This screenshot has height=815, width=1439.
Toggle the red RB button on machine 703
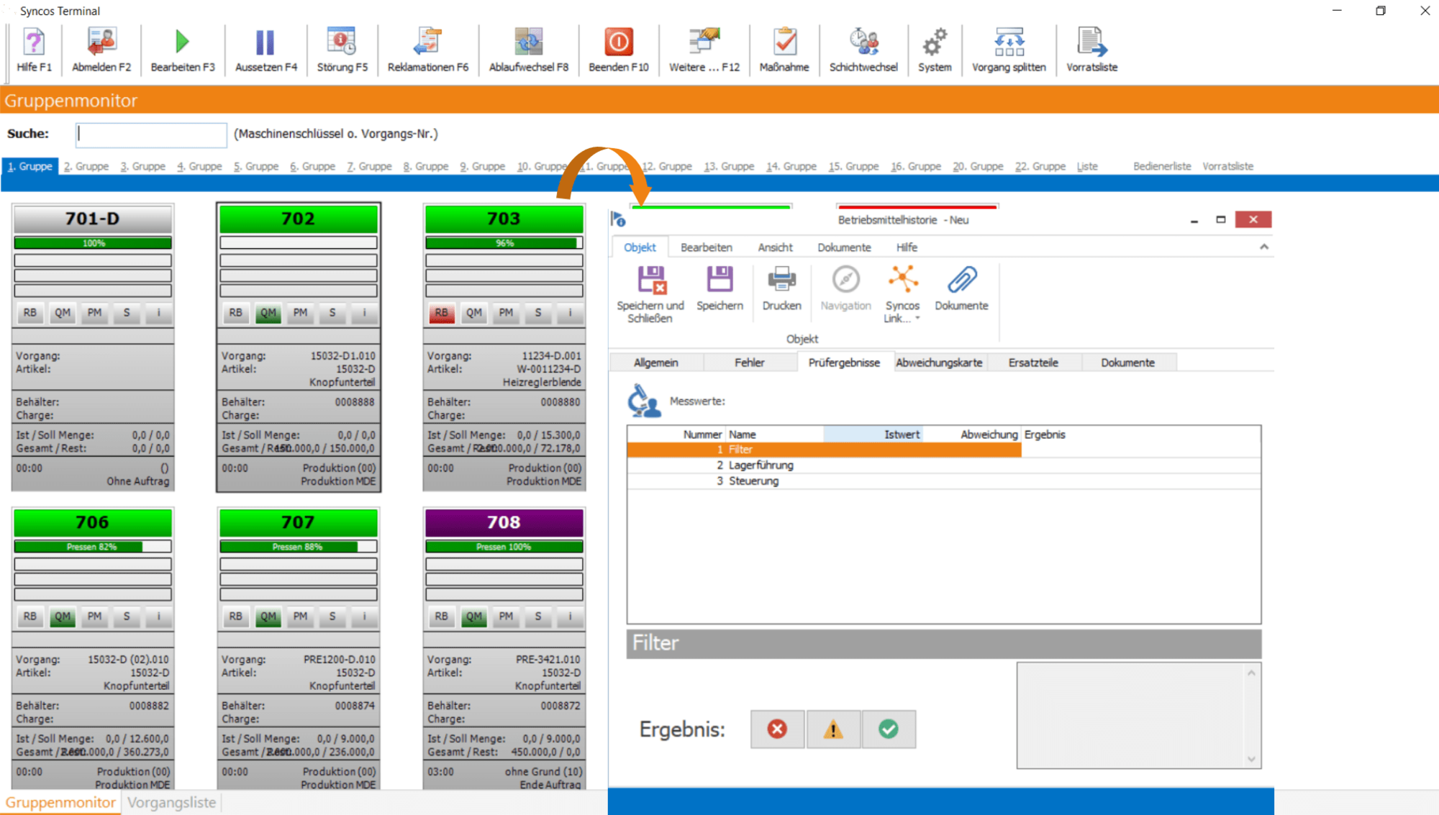coord(441,313)
